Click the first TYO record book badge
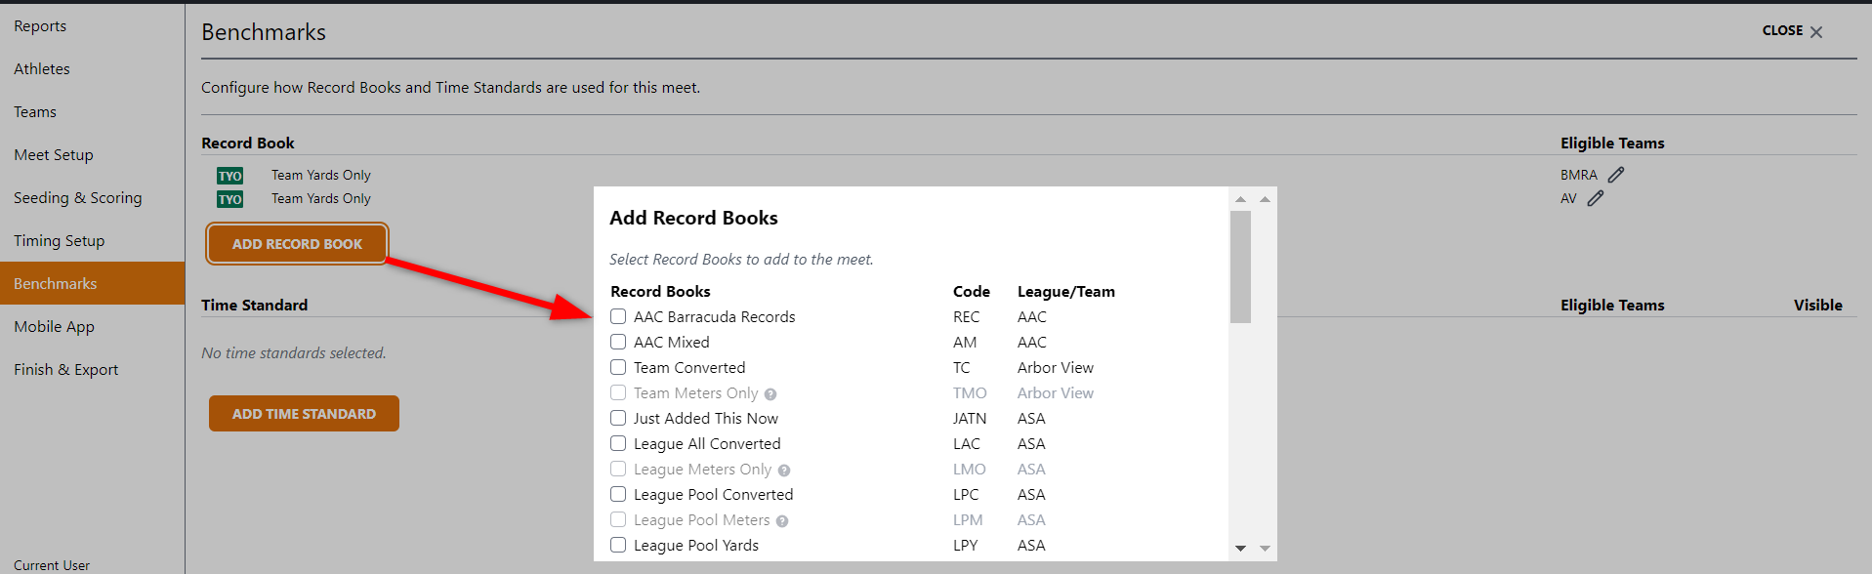 tap(229, 175)
